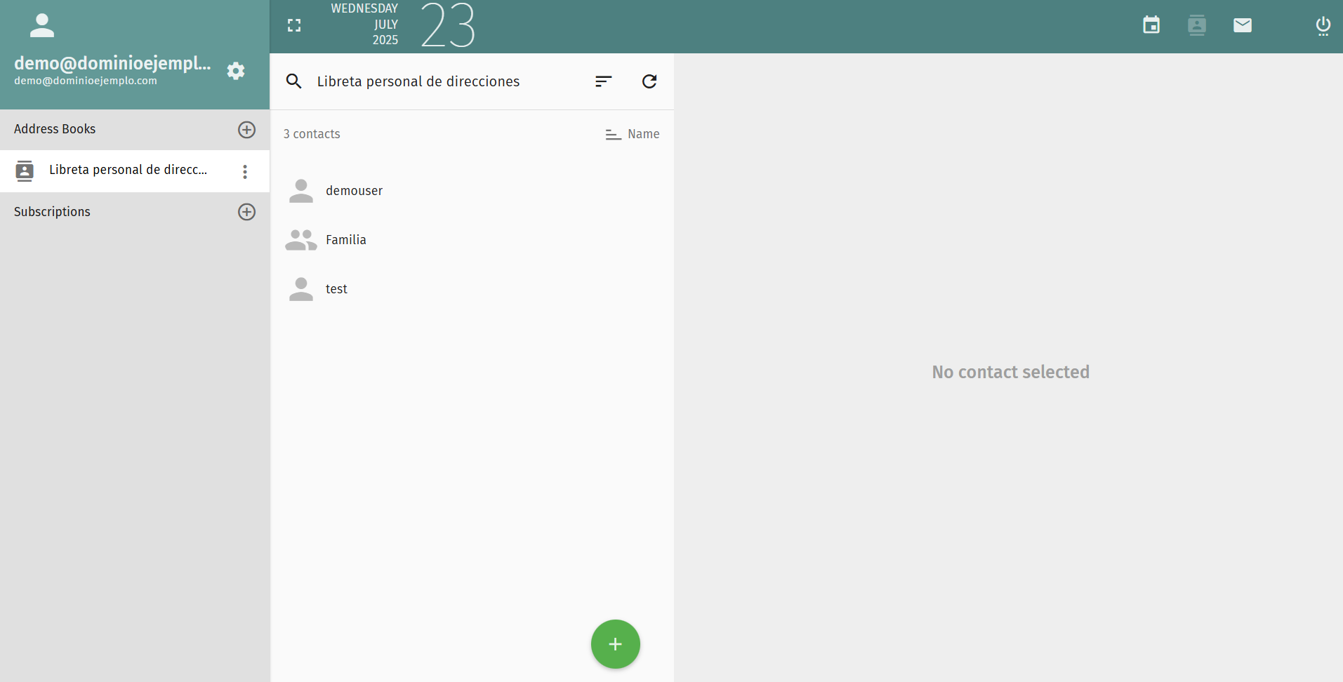Toggle sort order by Name
This screenshot has width=1343, height=682.
pos(633,134)
